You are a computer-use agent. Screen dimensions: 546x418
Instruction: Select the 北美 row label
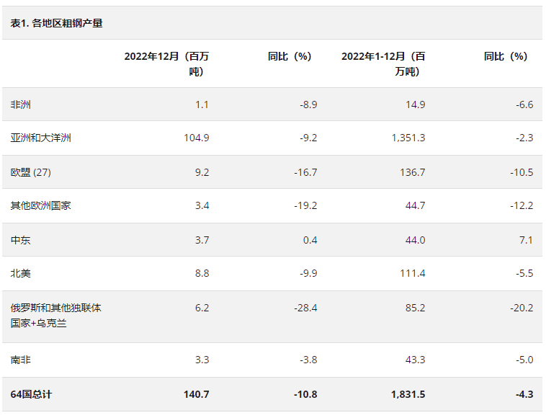[x=21, y=273]
